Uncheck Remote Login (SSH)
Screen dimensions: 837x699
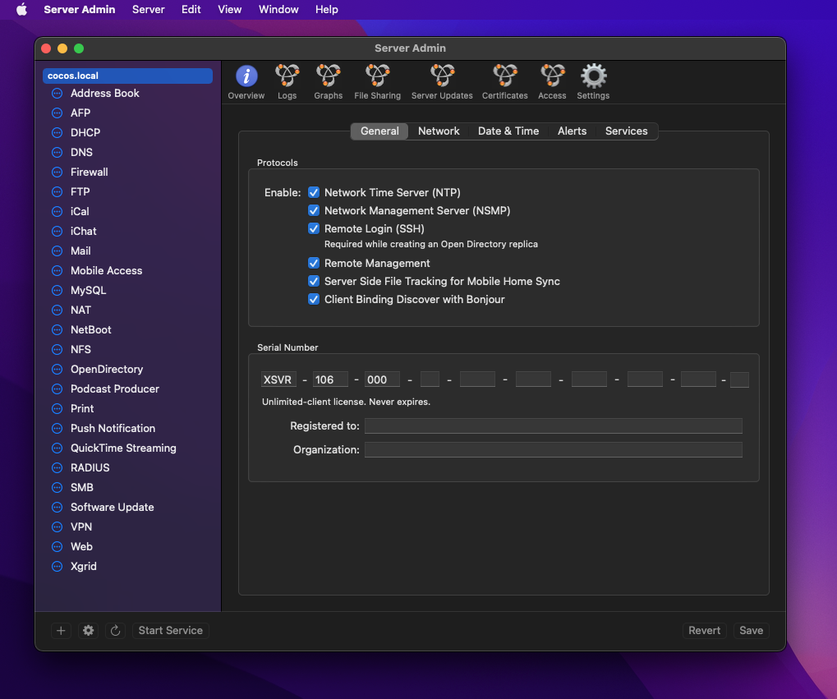[x=314, y=228]
